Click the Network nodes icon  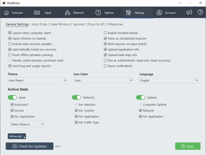(x=68, y=13)
